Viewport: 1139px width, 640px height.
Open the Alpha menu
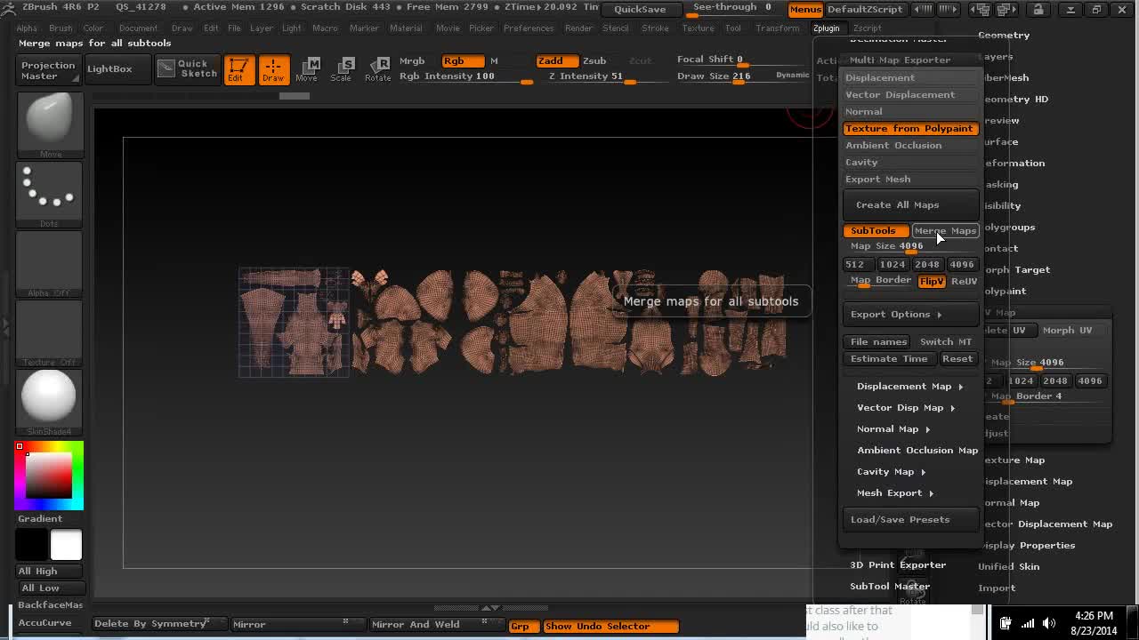pyautogui.click(x=27, y=28)
